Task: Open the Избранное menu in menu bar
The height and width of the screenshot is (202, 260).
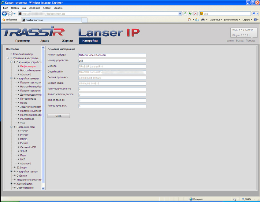Action: 34,8
